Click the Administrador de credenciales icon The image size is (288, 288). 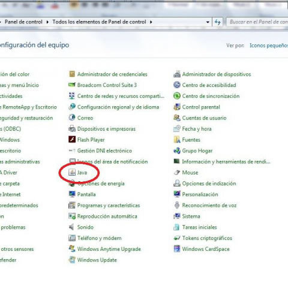(x=72, y=74)
